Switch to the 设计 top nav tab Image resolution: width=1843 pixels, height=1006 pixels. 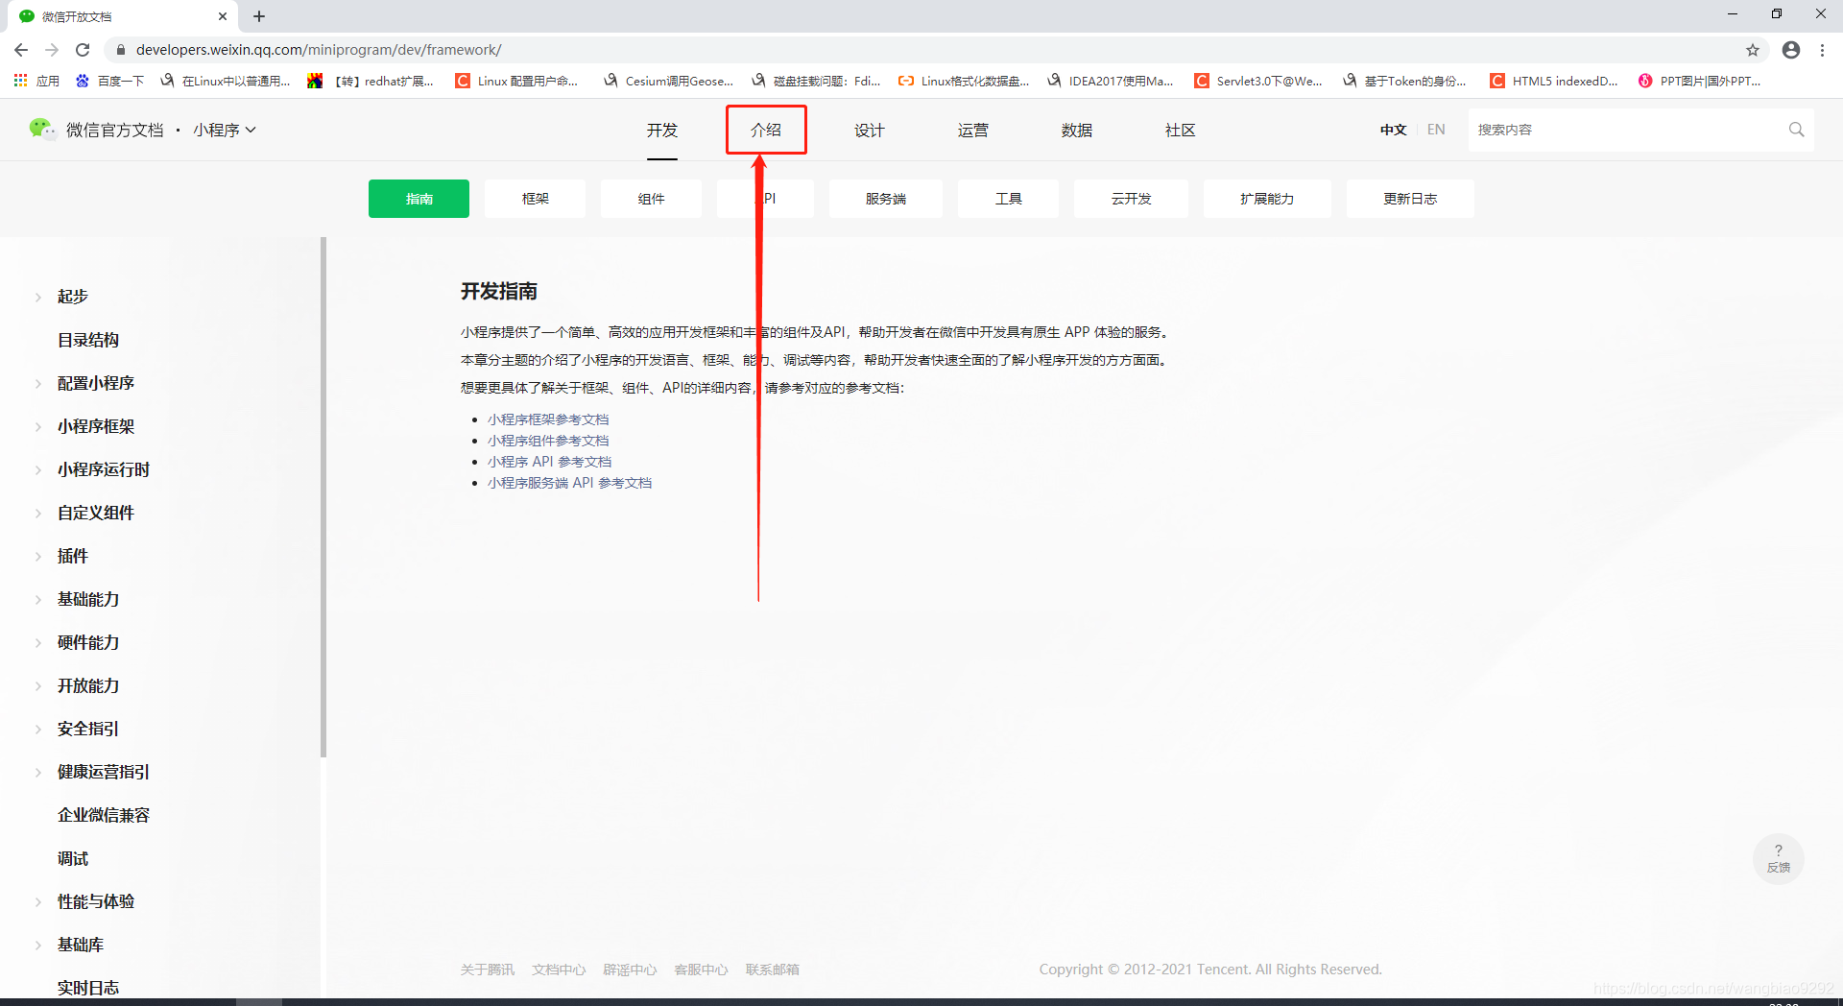[869, 130]
